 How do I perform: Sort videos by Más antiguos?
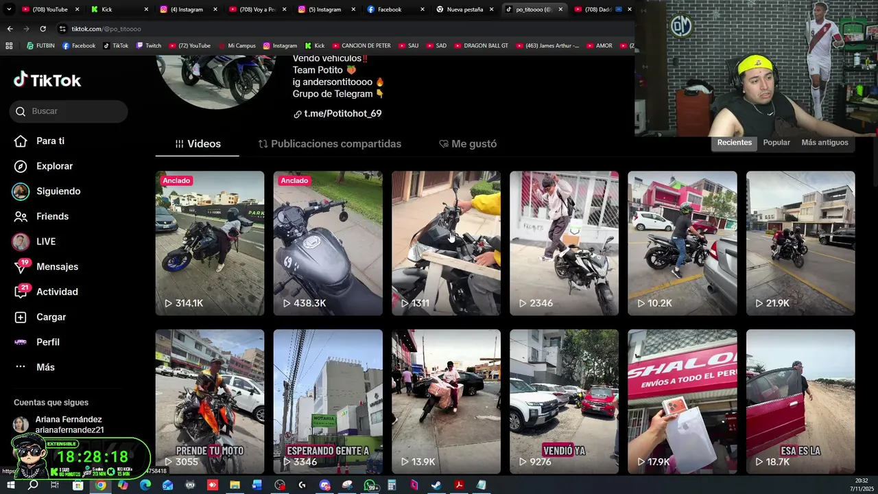tap(824, 143)
